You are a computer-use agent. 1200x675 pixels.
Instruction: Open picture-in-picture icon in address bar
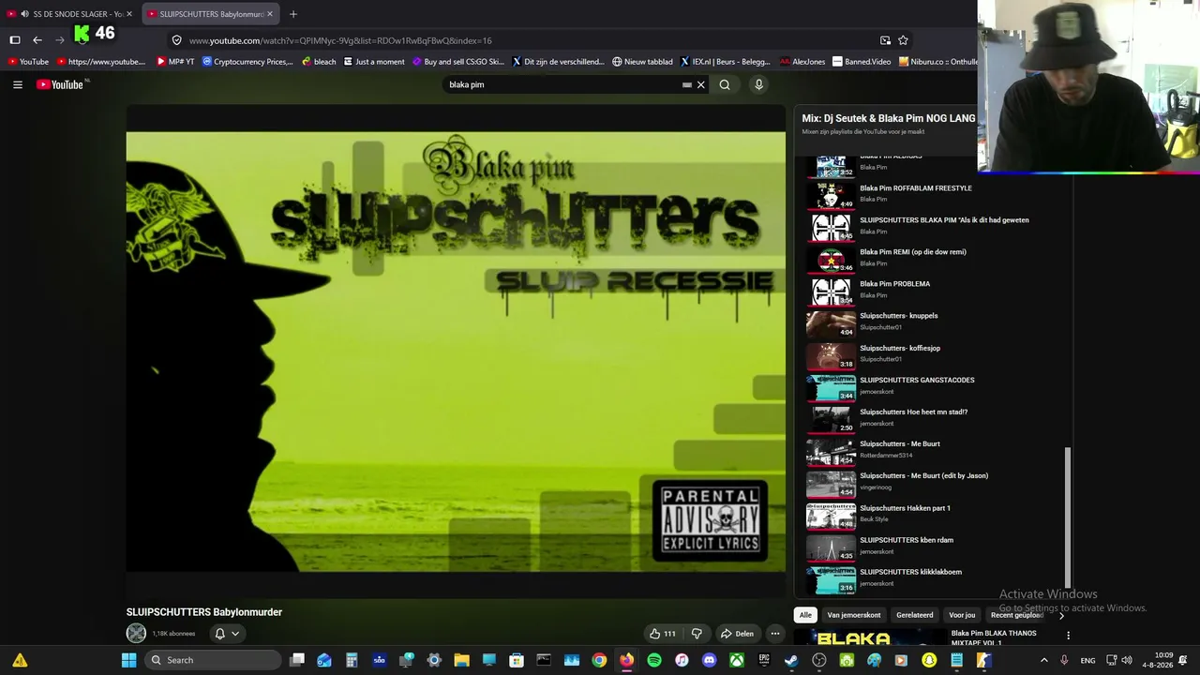[885, 40]
